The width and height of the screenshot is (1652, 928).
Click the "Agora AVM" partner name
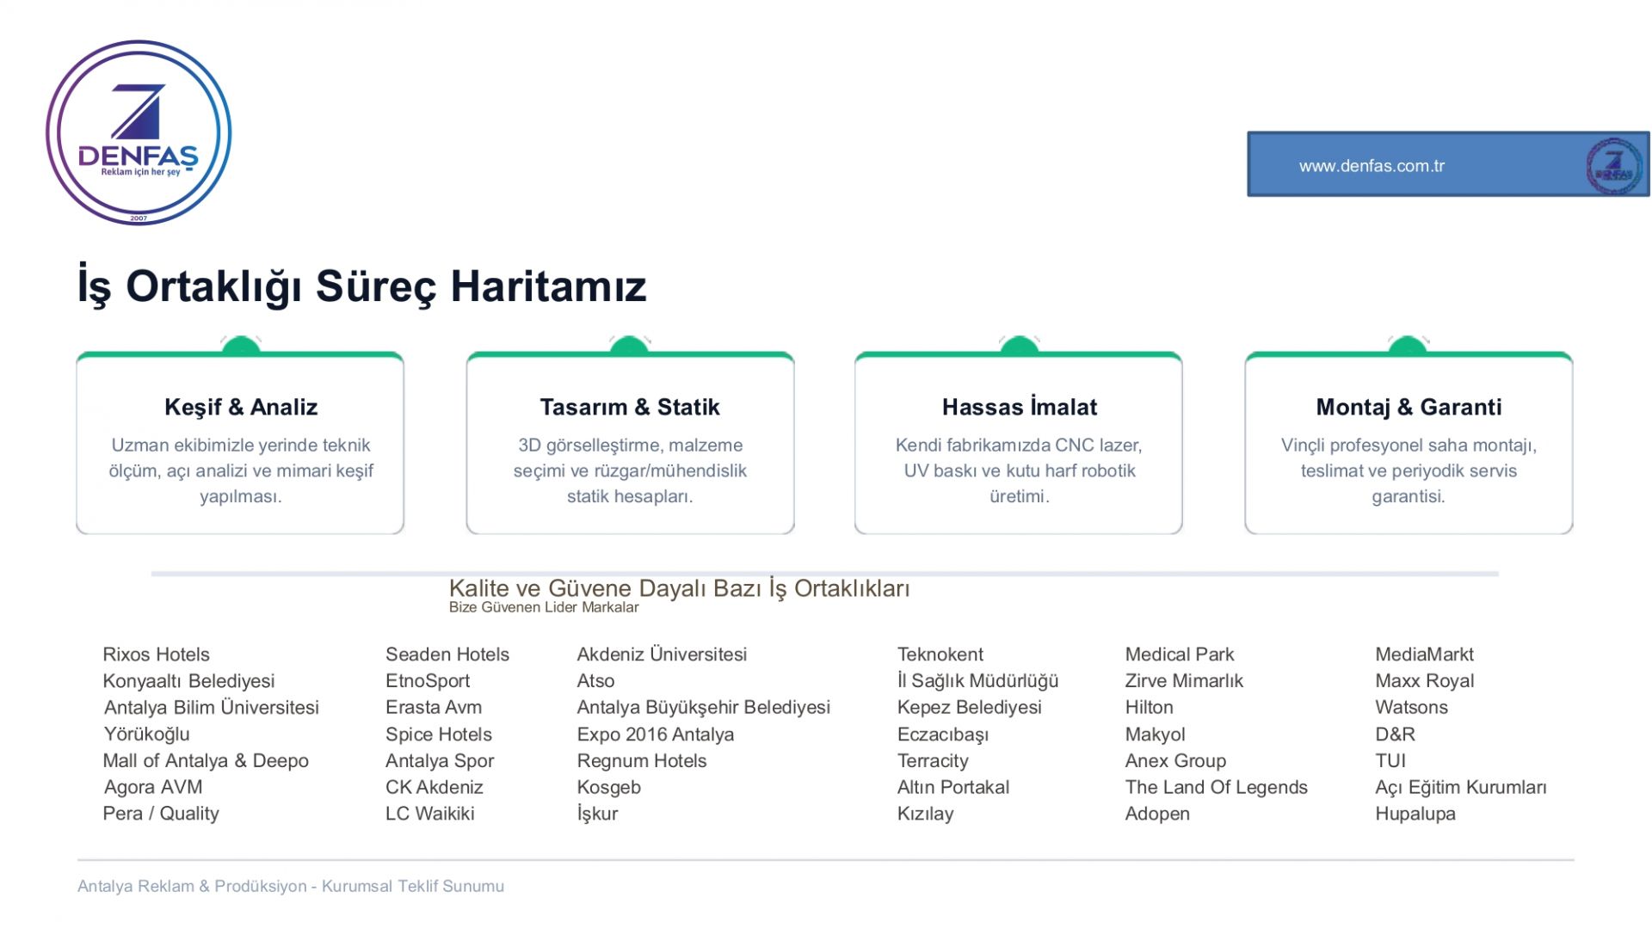153,787
